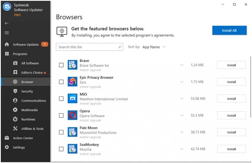This screenshot has width=252, height=163.
Task: Click the vertical list scrollbar
Action: click(x=250, y=87)
